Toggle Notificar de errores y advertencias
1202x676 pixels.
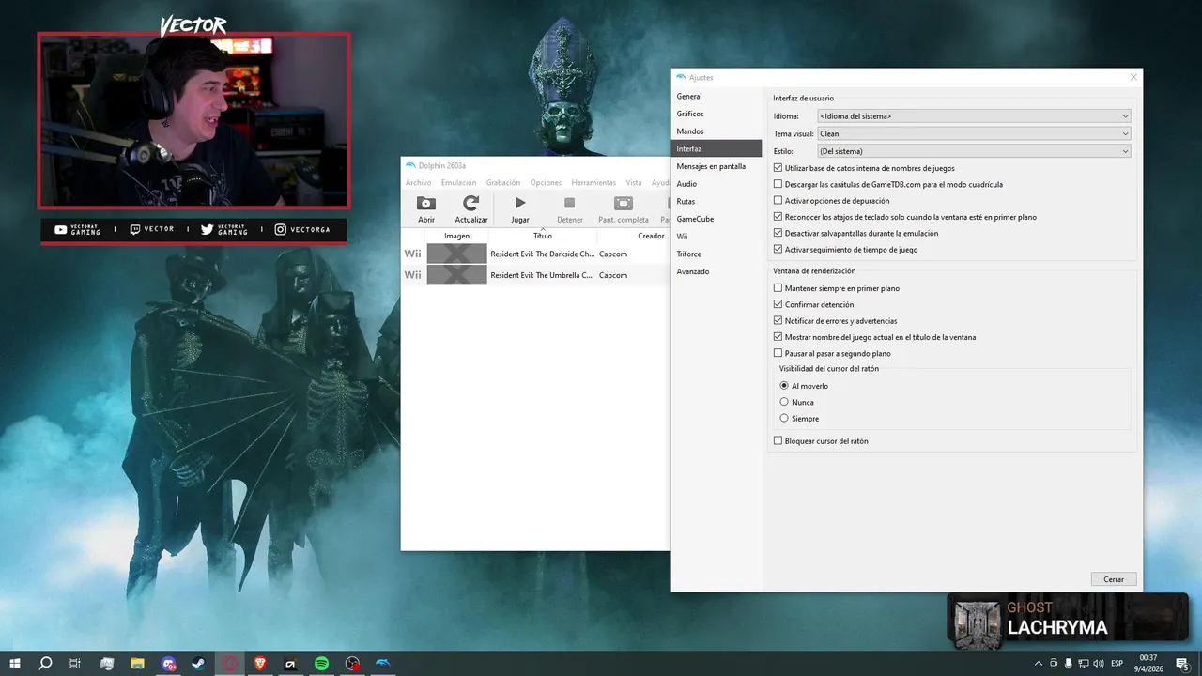(x=778, y=321)
